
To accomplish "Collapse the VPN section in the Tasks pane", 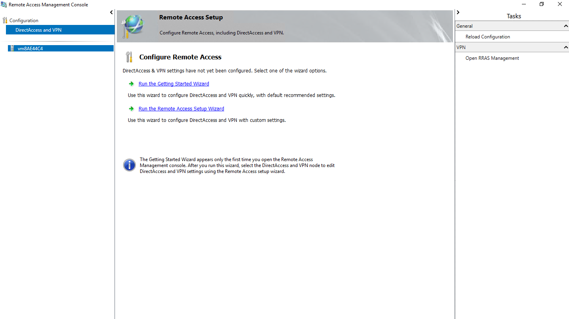I will click(566, 47).
